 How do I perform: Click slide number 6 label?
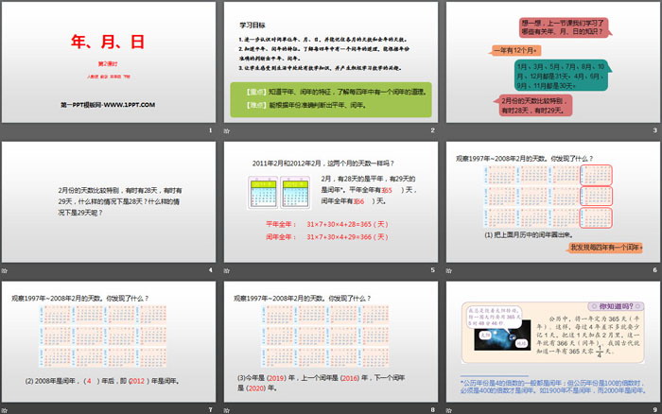655,270
